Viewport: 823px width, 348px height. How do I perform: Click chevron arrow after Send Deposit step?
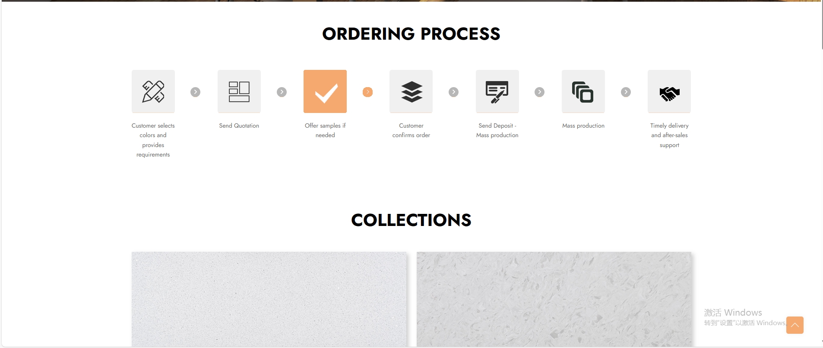(540, 92)
